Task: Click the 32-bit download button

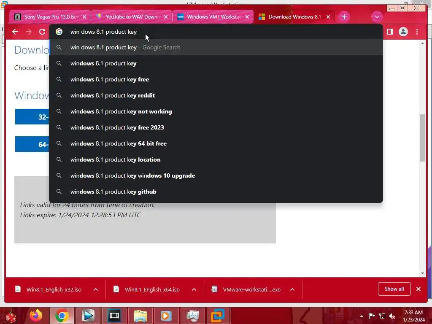Action: click(32, 117)
